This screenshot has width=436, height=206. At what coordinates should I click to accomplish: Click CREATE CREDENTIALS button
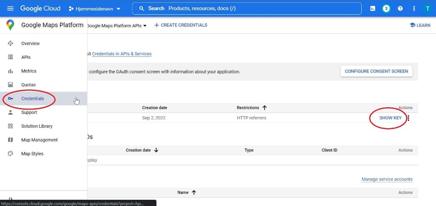pos(181,25)
